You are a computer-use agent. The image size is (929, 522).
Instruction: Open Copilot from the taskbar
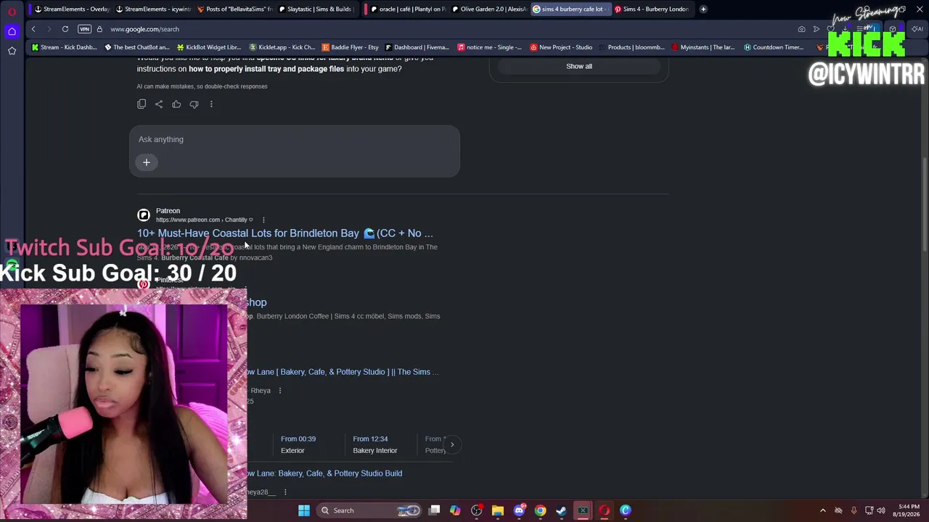coord(455,510)
